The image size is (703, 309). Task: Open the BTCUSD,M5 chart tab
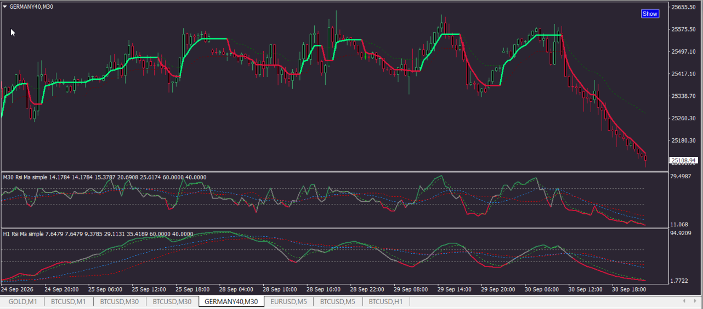pos(338,301)
